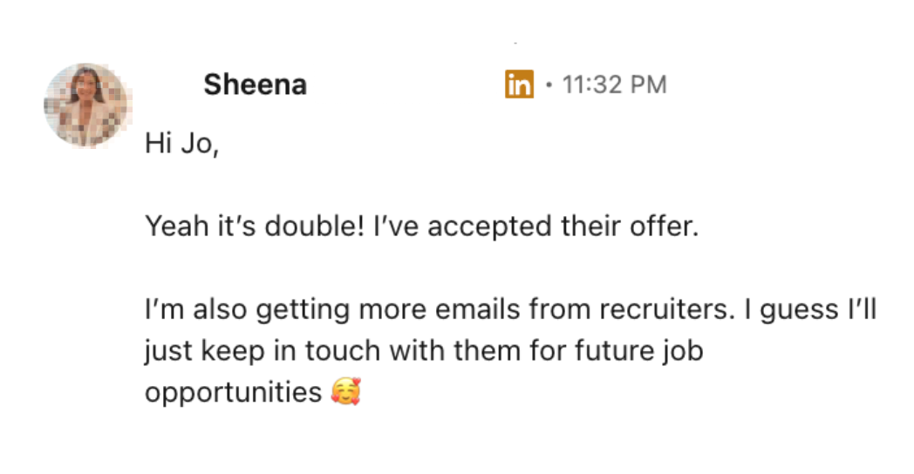The image size is (914, 474).
Task: Click the 11:32 PM timestamp
Action: (615, 85)
